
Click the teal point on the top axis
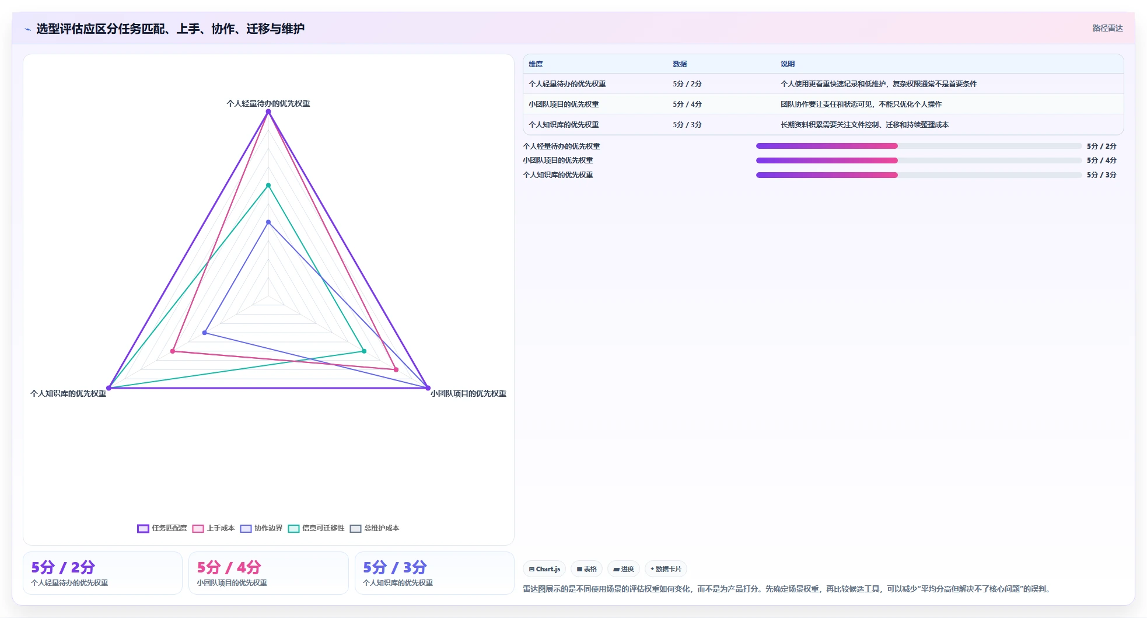click(x=268, y=186)
